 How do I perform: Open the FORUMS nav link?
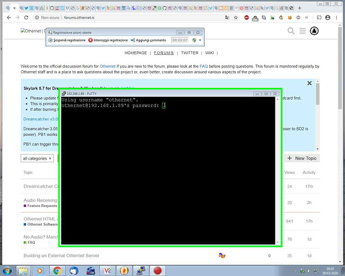[x=164, y=53]
